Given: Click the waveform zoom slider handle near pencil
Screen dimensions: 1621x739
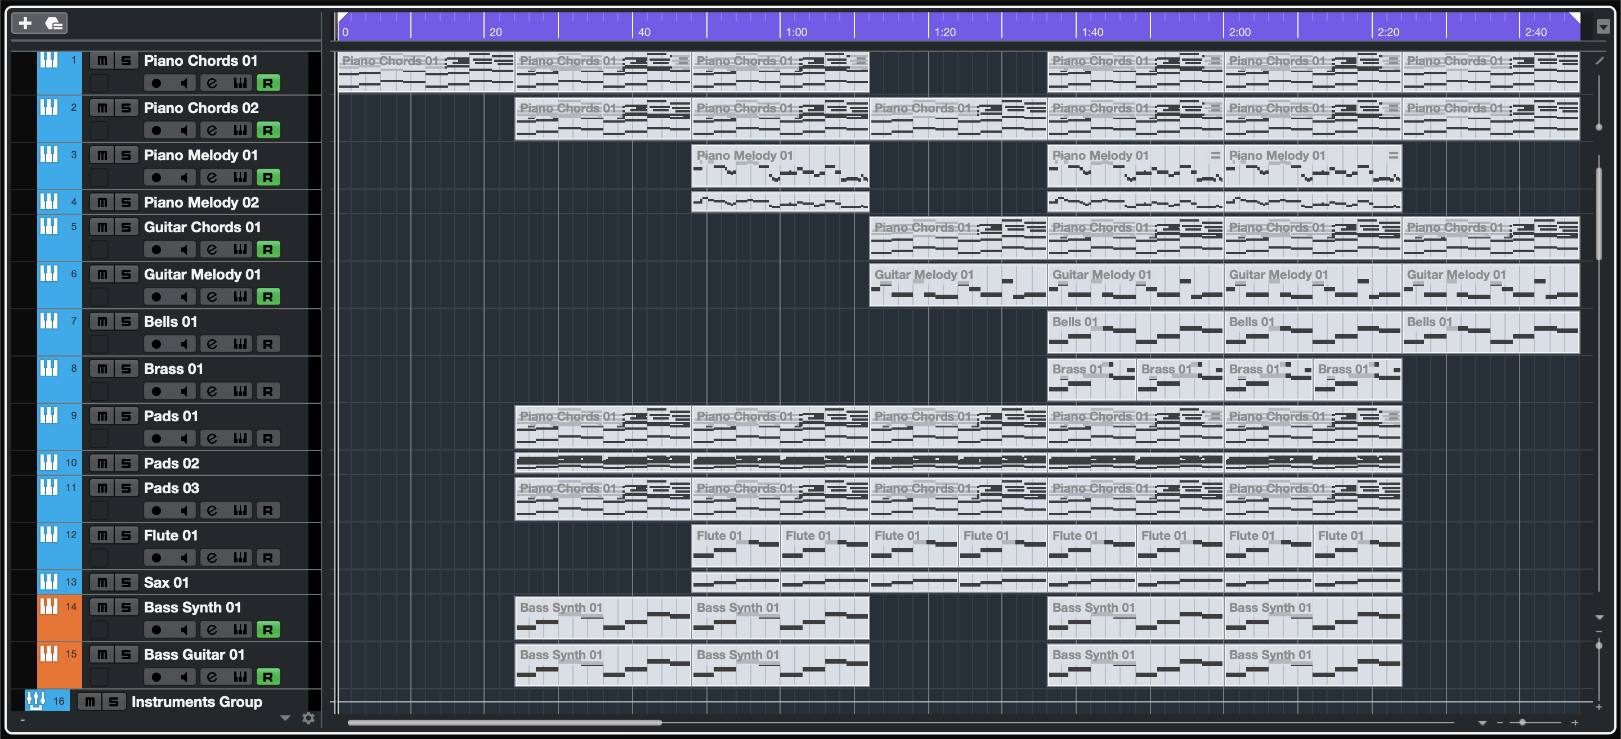Looking at the screenshot, I should [1599, 127].
